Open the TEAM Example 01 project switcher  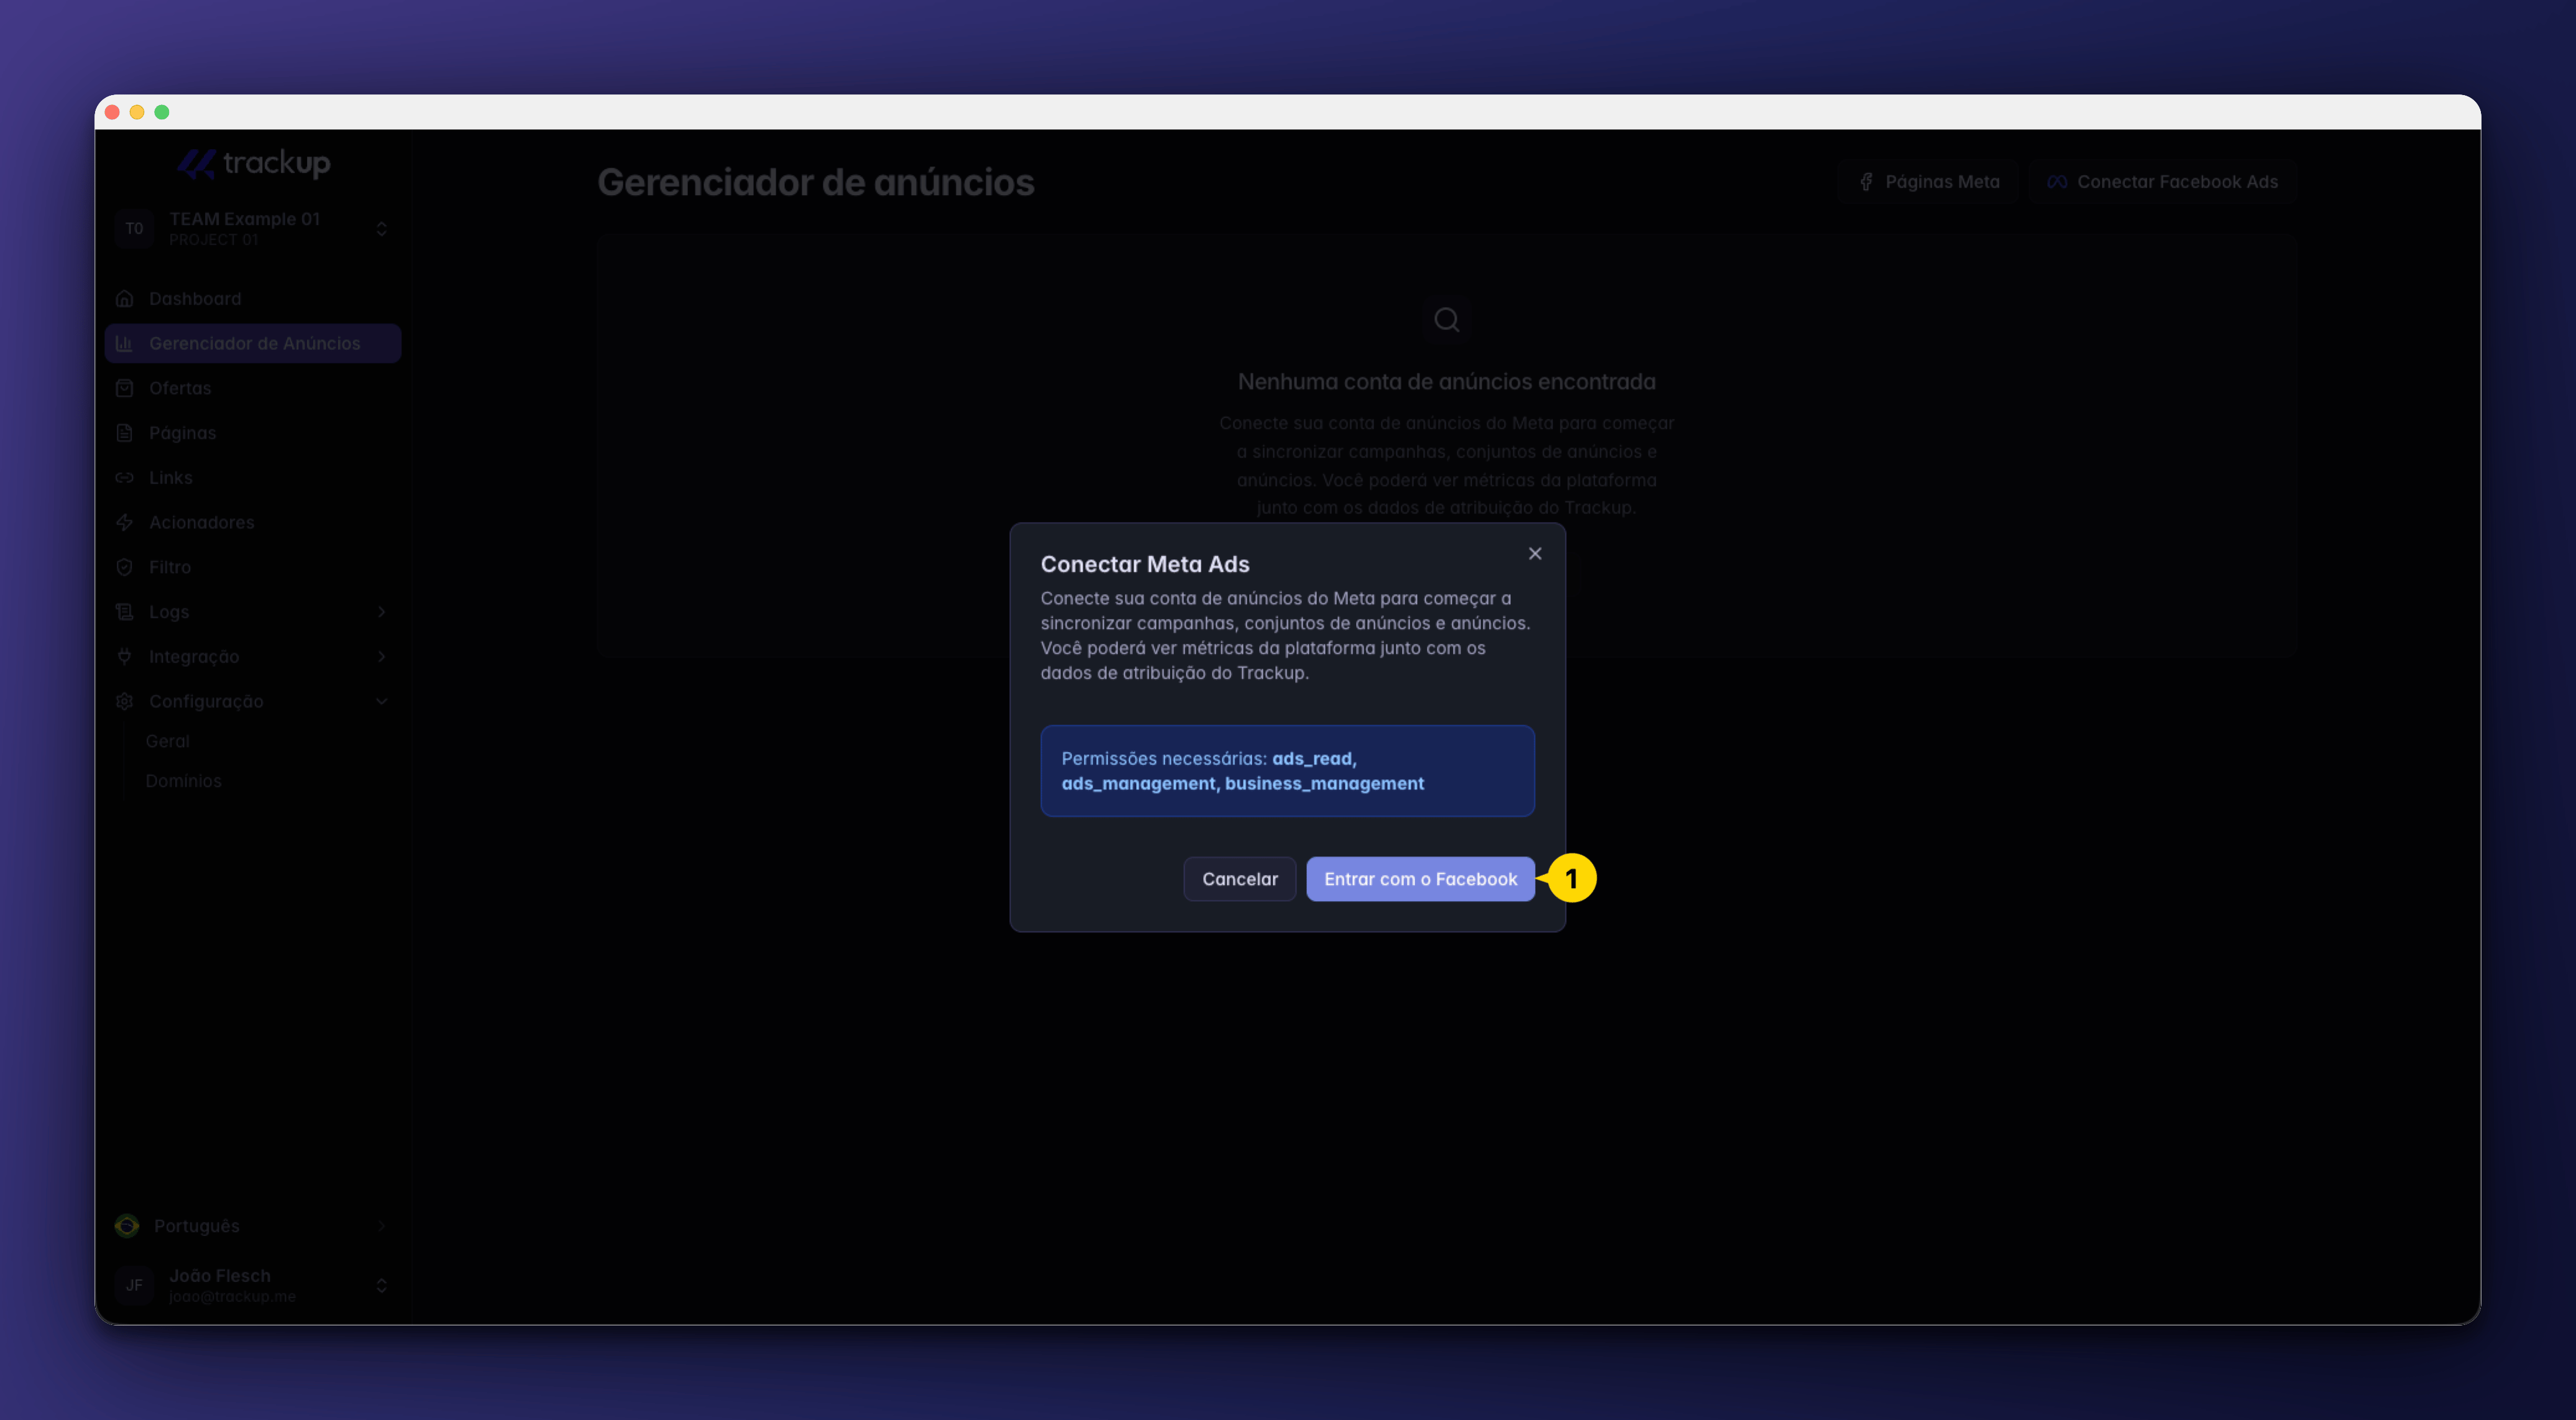pyautogui.click(x=253, y=229)
